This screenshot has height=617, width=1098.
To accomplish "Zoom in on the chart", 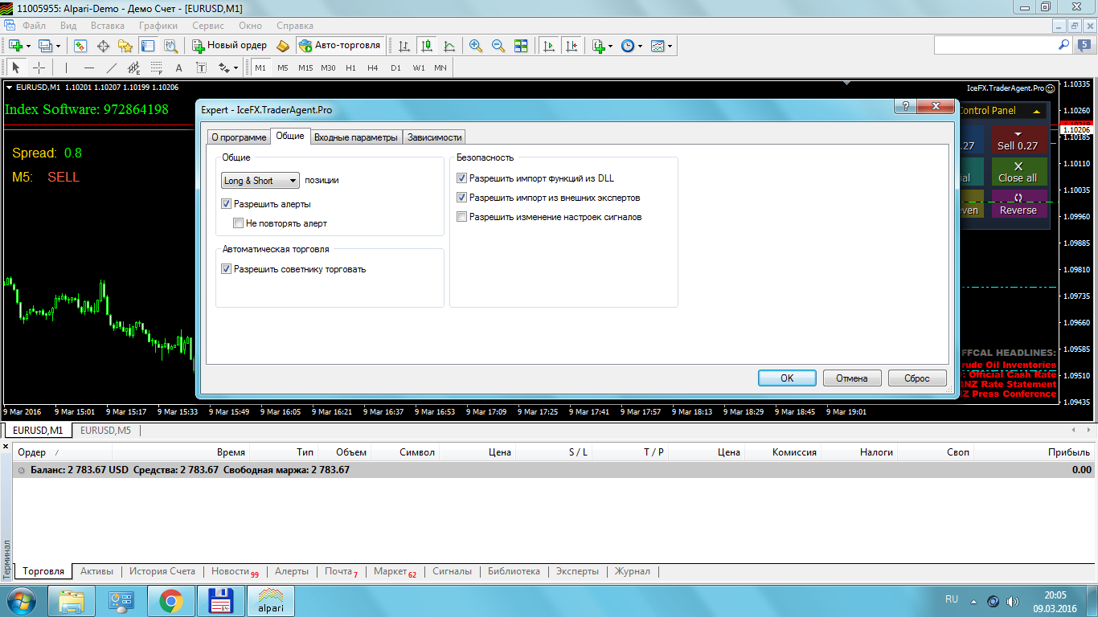I will coord(476,46).
